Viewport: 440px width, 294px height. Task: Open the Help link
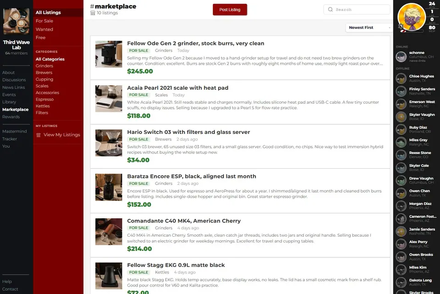pos(7,281)
